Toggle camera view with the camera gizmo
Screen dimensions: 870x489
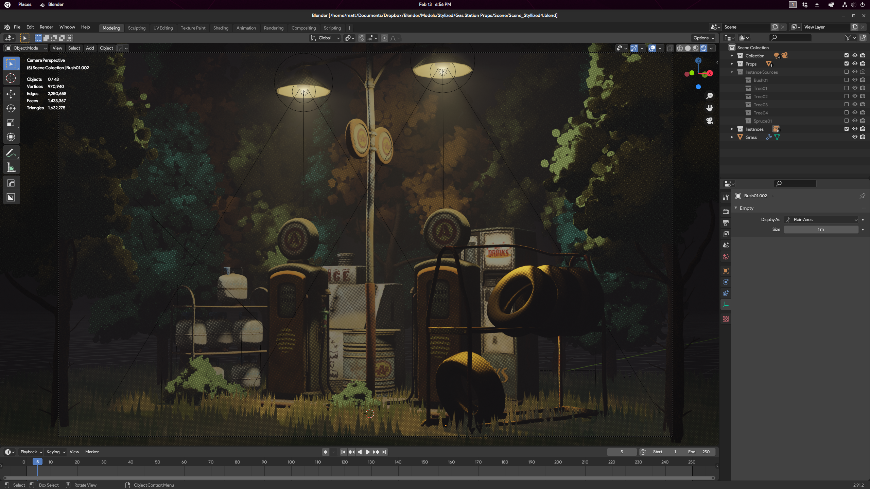point(710,121)
